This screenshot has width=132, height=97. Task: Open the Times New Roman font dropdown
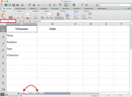[23, 14]
